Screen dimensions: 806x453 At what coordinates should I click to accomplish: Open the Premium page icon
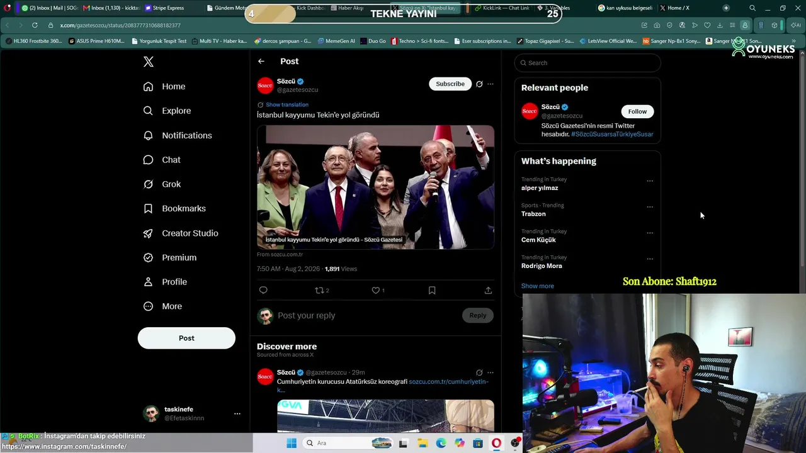pos(148,257)
